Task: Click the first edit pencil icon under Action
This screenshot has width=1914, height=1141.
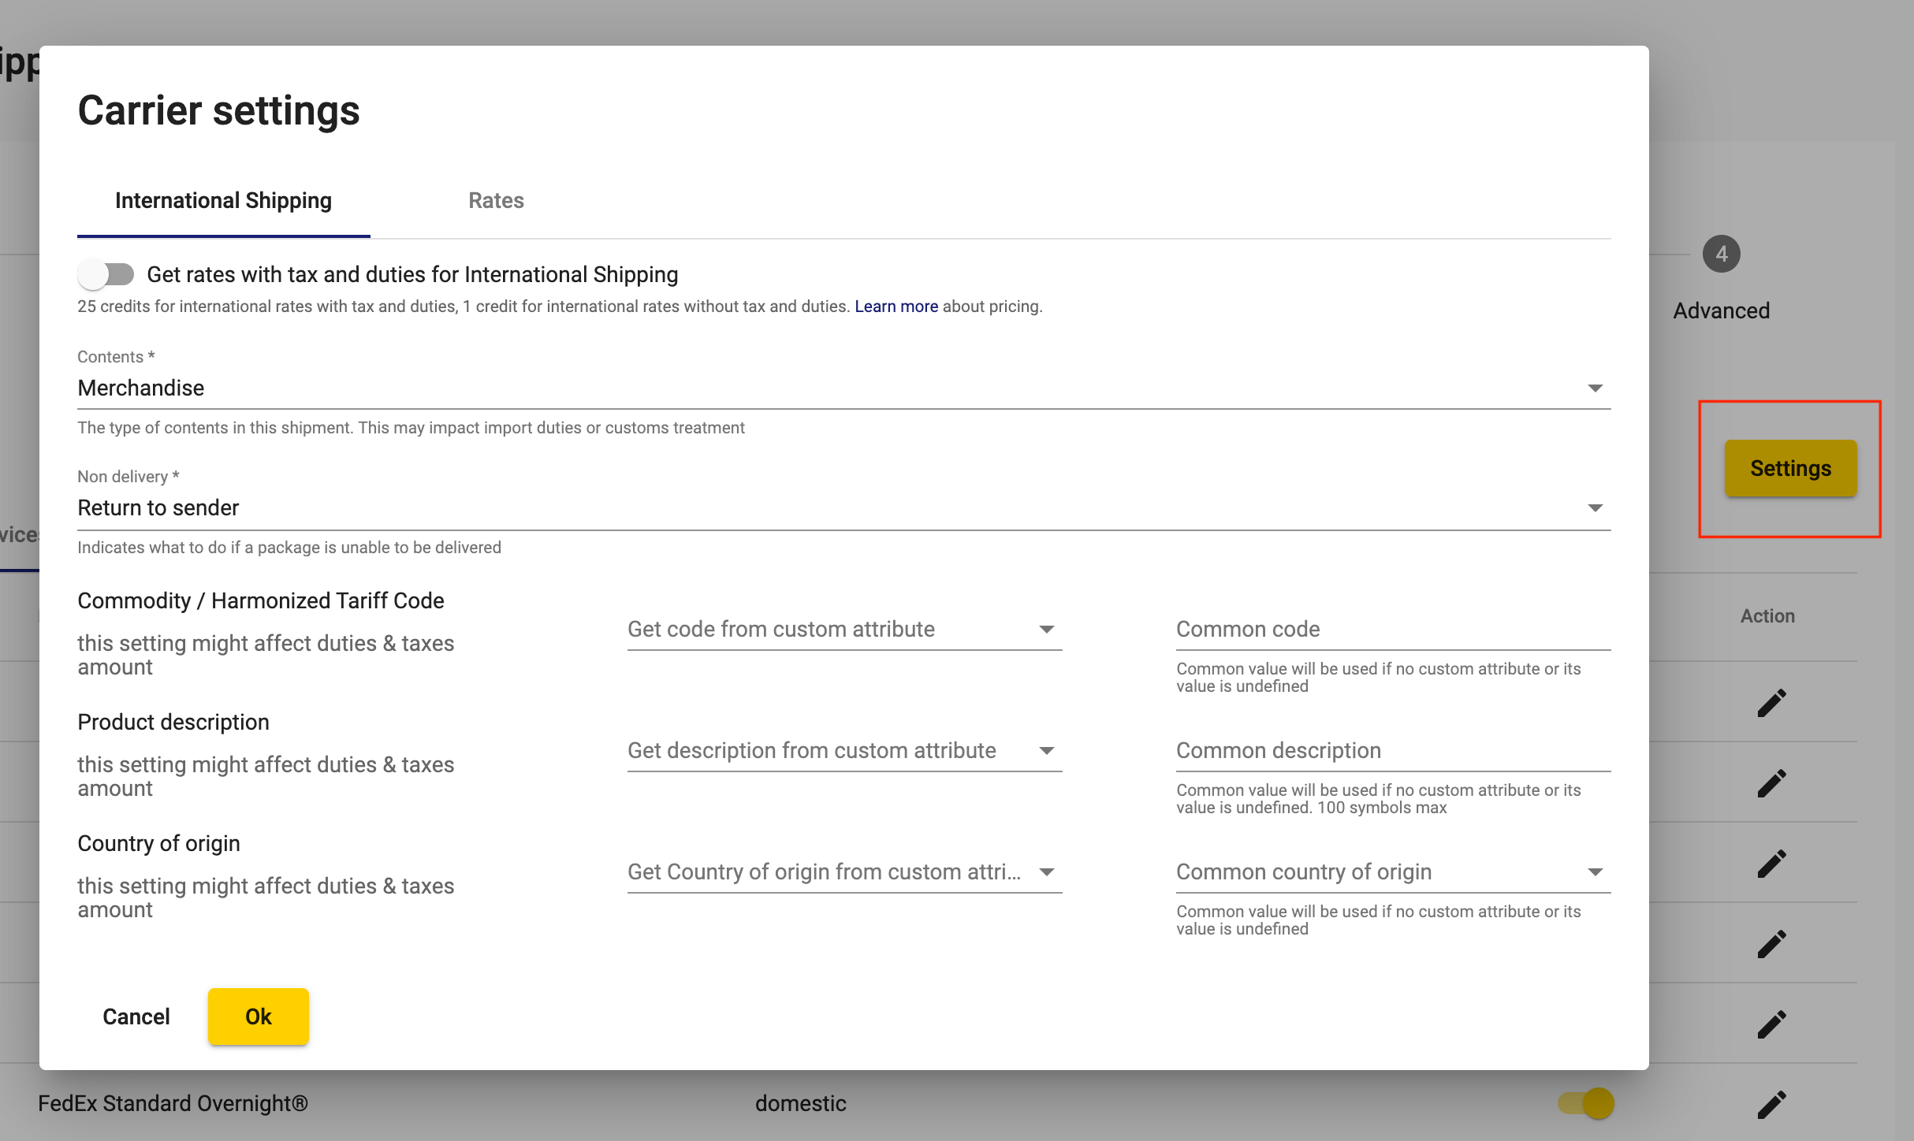Action: point(1771,703)
